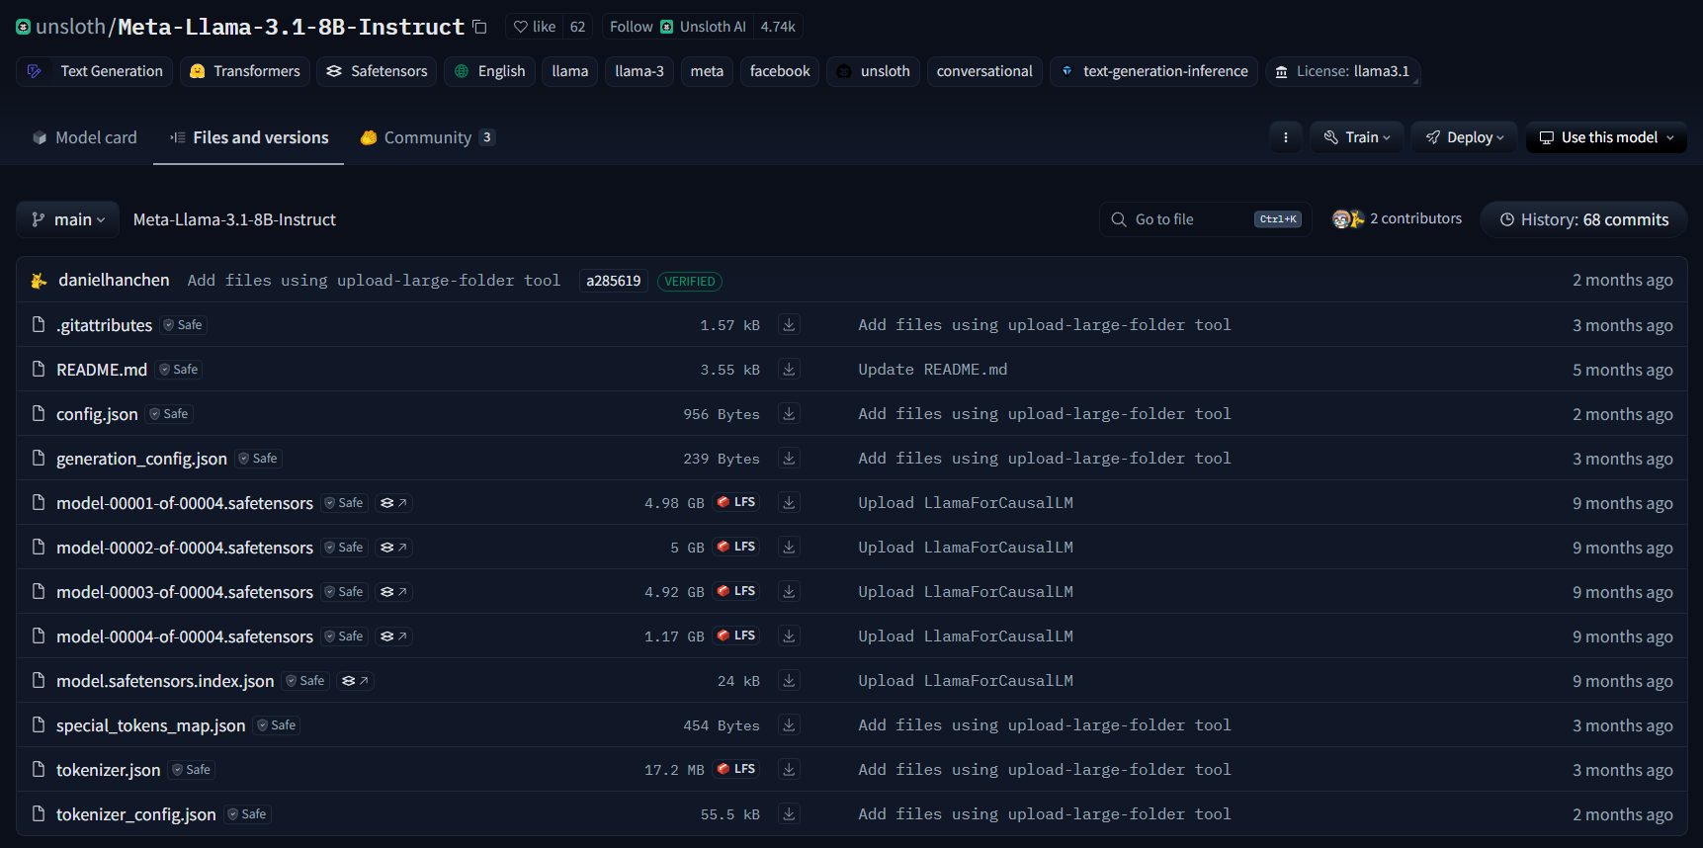This screenshot has height=848, width=1703.
Task: Click Safe badge next to tokenizer.json
Action: [192, 770]
